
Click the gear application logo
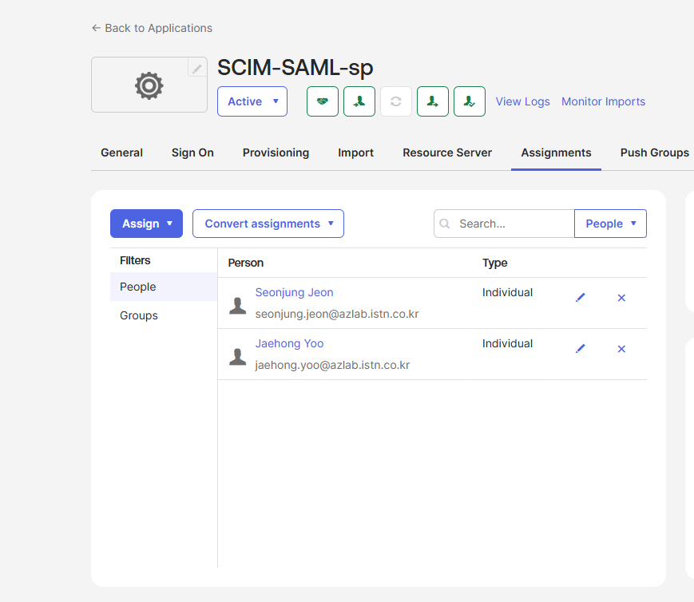click(149, 85)
